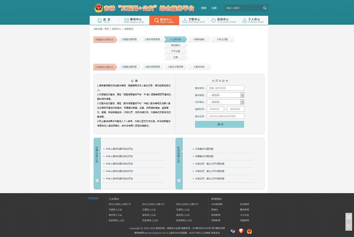354x237 pixels.
Task: Click the 登录 login link
Action: point(204,8)
